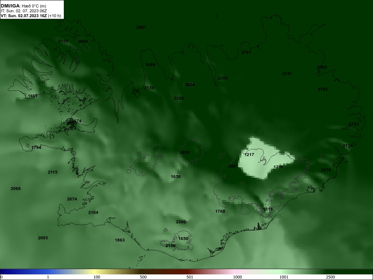The image size is (373, 280).
Task: Select the 2892 value inside the glacier outline
Action: (185, 152)
